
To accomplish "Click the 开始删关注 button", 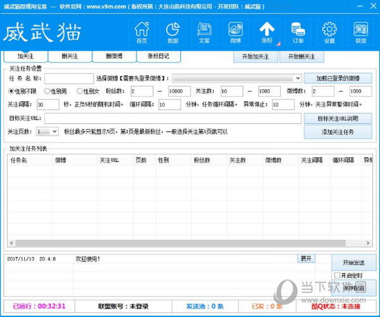I will pos(301,57).
